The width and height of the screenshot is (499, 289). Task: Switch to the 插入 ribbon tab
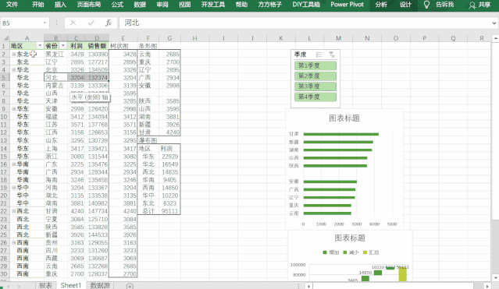pyautogui.click(x=60, y=5)
